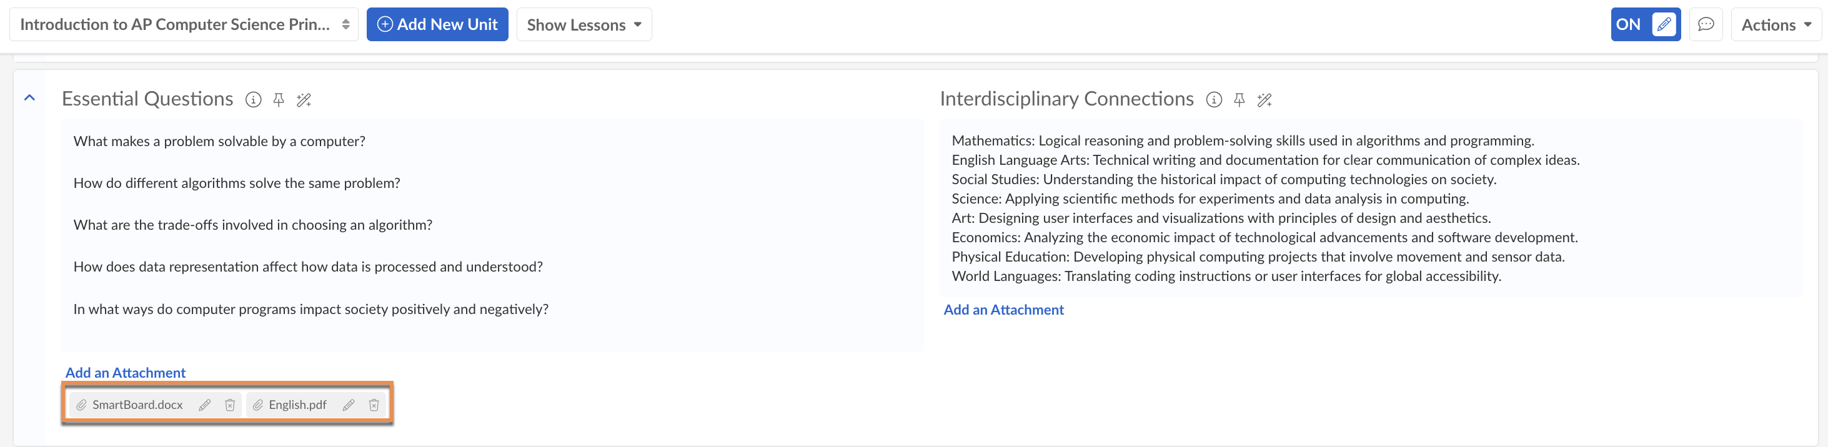Open the course selector dropdown

(x=184, y=25)
